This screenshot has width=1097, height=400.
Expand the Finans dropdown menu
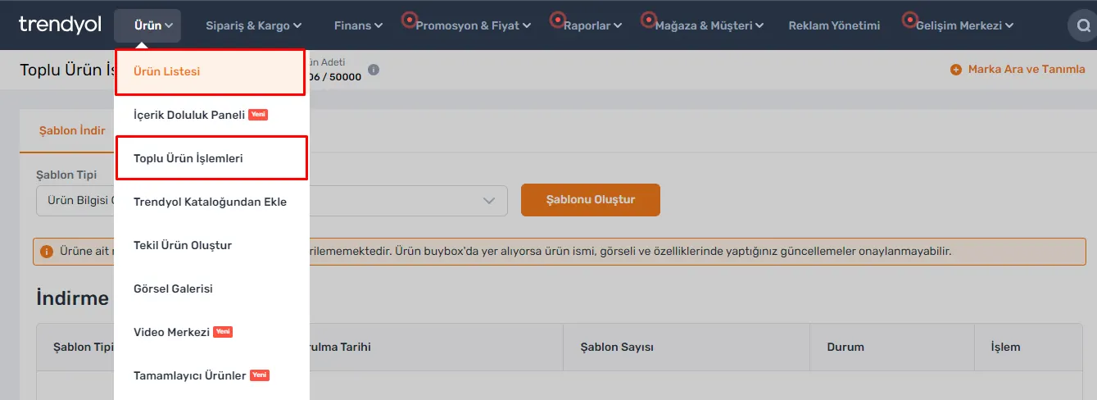tap(358, 25)
